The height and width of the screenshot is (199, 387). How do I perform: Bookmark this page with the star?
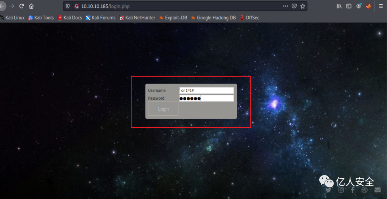303,6
